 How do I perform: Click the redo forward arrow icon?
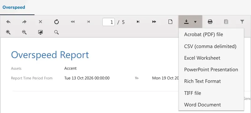point(24,22)
